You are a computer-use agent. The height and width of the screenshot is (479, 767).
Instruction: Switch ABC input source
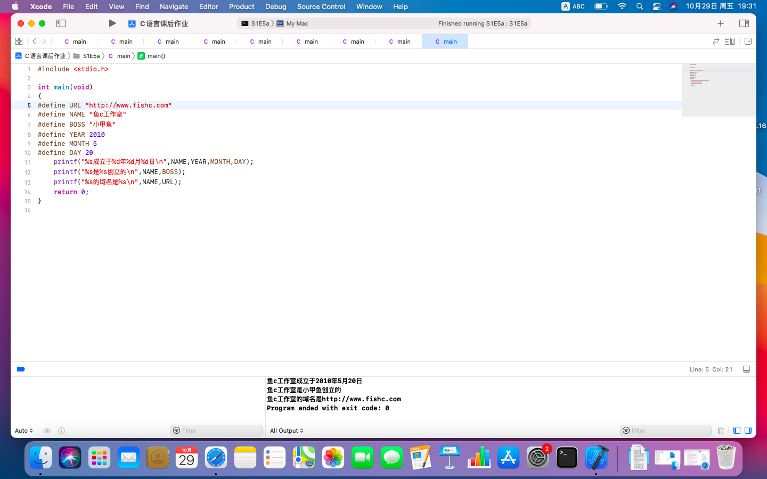point(573,6)
